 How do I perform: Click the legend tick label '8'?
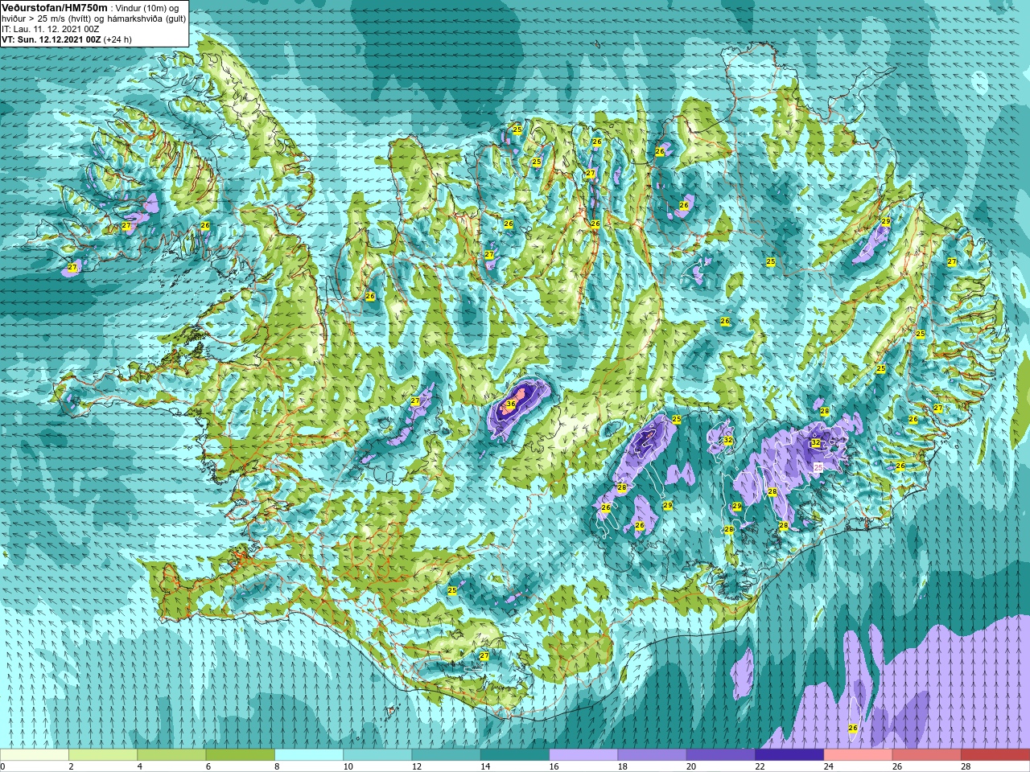click(278, 766)
